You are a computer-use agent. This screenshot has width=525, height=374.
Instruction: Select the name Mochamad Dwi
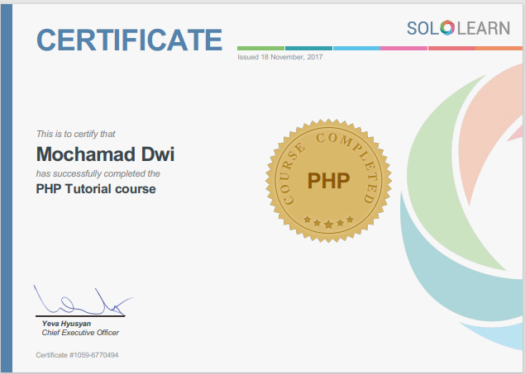click(105, 154)
